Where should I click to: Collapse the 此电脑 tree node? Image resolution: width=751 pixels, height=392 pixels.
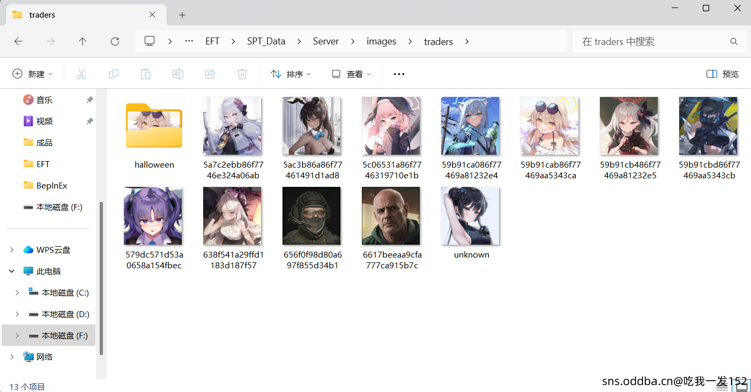click(x=12, y=271)
